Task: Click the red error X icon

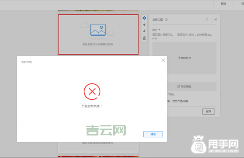Action: [x=92, y=92]
